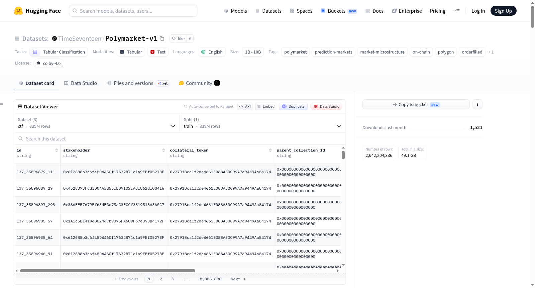Go to page 2 of results
535x288 pixels.
pos(161,279)
